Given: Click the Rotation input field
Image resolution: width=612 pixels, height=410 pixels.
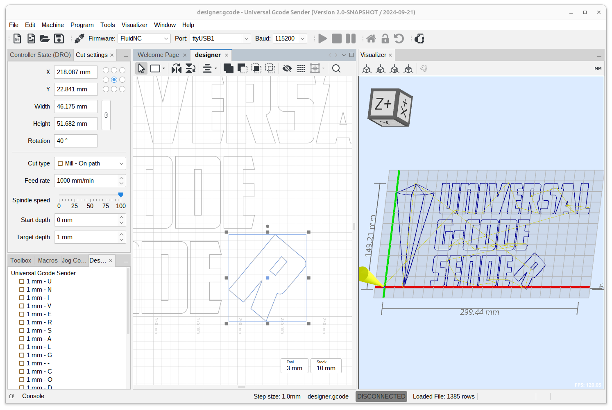Looking at the screenshot, I should (x=75, y=140).
